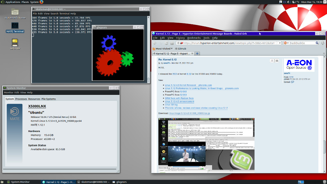This screenshot has height=184, width=327.
Task: Switch to glxgears in bottom taskbar
Action: [x=119, y=182]
